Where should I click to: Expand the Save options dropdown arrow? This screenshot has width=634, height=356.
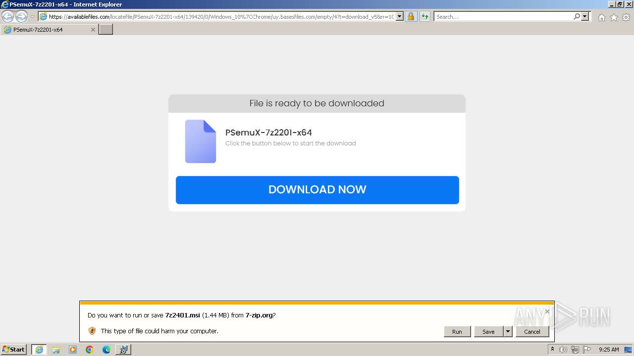click(x=508, y=332)
